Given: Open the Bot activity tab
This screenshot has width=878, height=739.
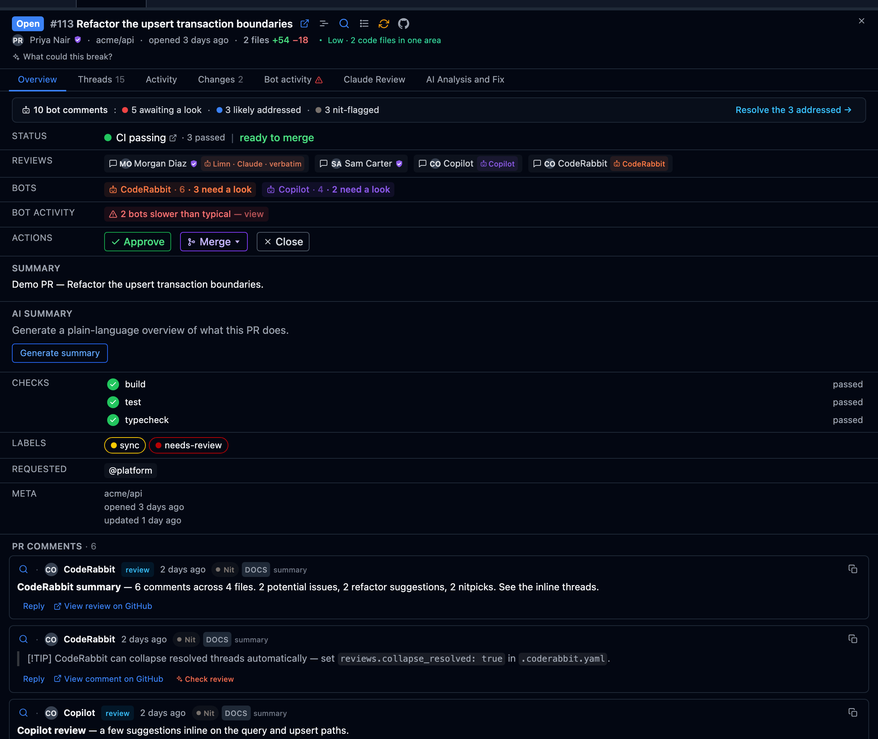Looking at the screenshot, I should 293,80.
